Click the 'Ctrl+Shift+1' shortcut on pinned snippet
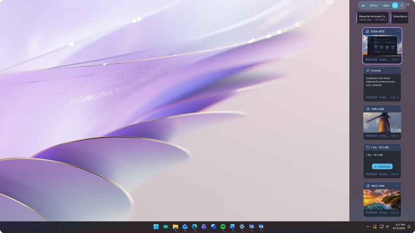Screen dimensions: 415x233 click(x=380, y=20)
